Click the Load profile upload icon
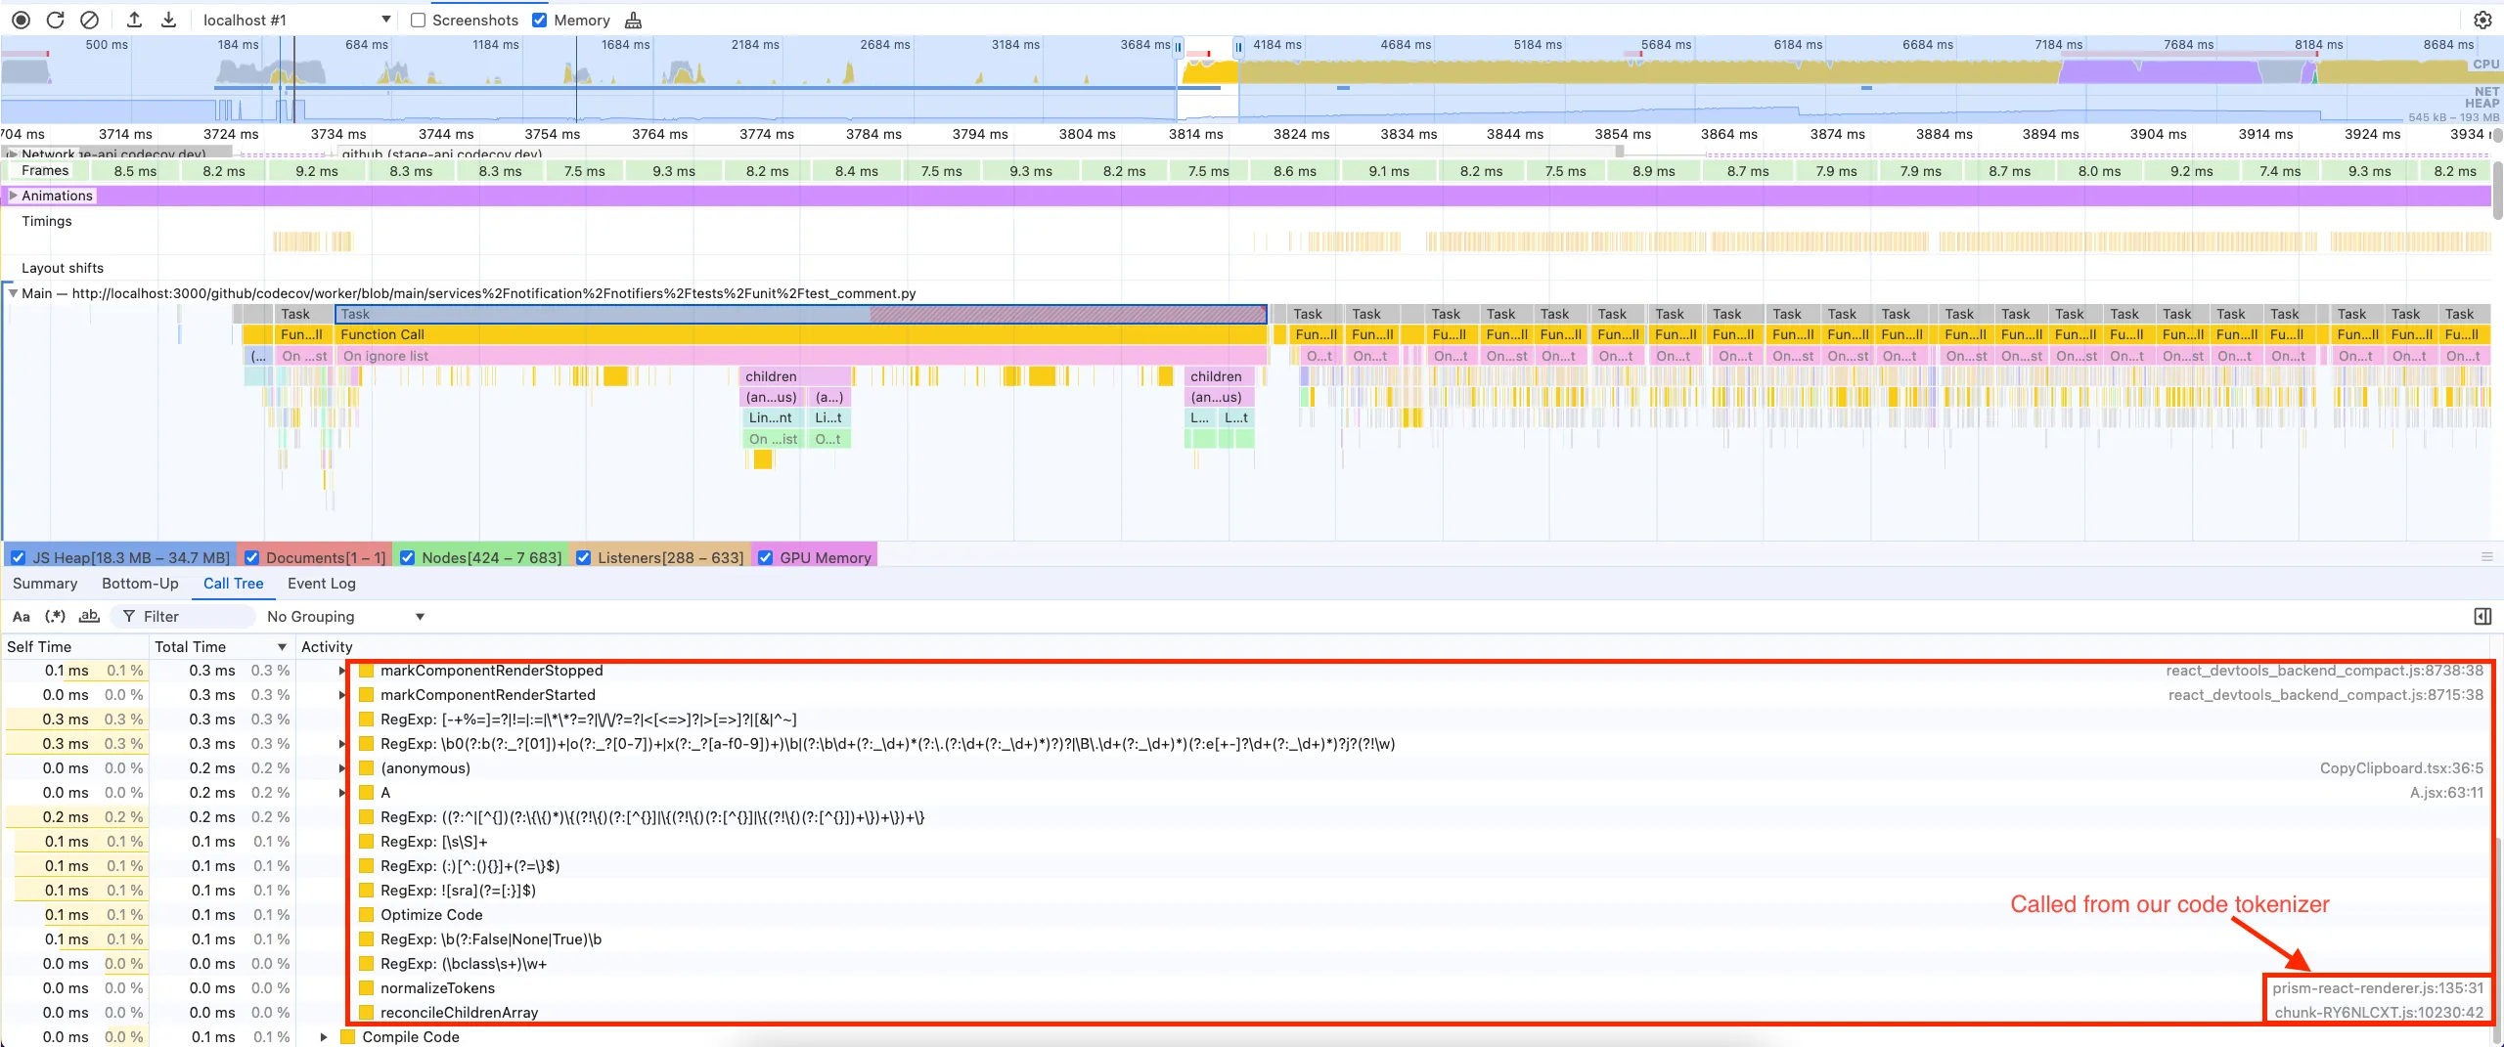 click(x=135, y=20)
